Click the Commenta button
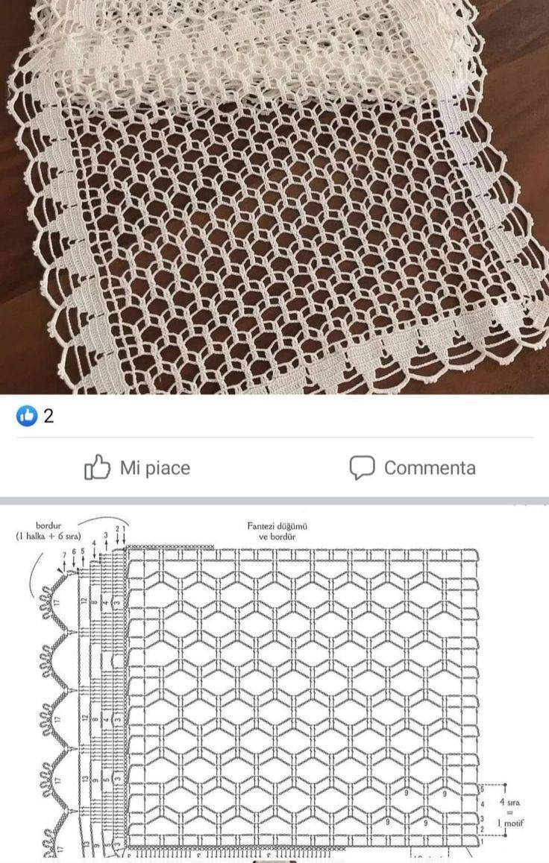The height and width of the screenshot is (863, 549). coord(412,468)
